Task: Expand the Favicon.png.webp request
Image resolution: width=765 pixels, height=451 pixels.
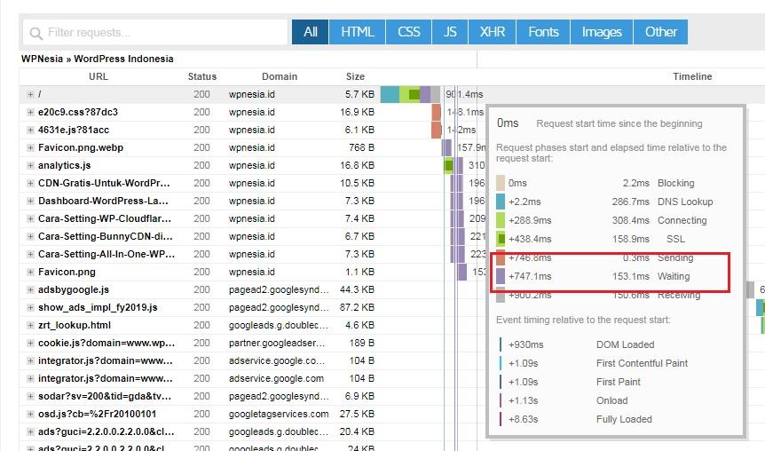Action: click(x=30, y=147)
